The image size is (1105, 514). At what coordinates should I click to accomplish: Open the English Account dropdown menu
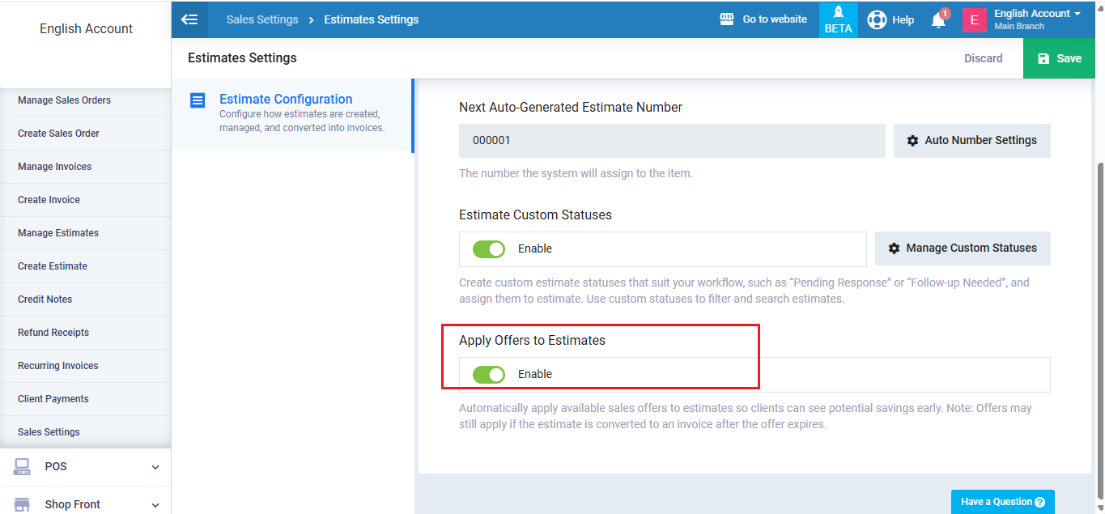click(x=1037, y=14)
